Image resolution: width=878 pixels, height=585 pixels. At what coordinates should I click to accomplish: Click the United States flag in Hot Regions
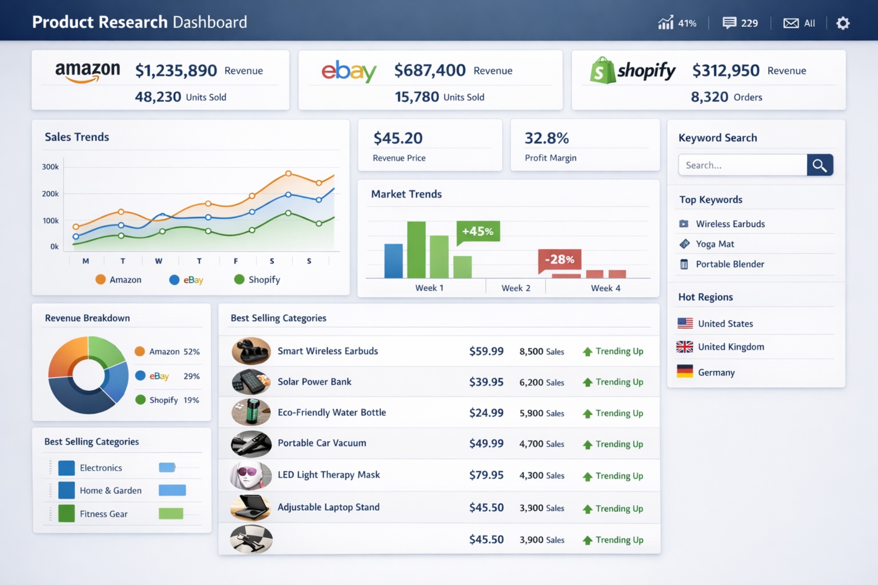pos(685,323)
